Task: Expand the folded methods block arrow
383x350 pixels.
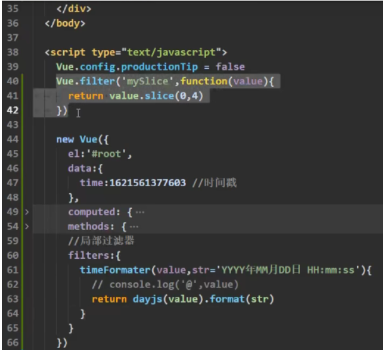Action: tap(26, 225)
